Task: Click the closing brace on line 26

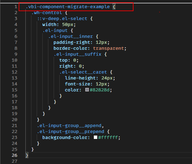Action: [x=27, y=155]
